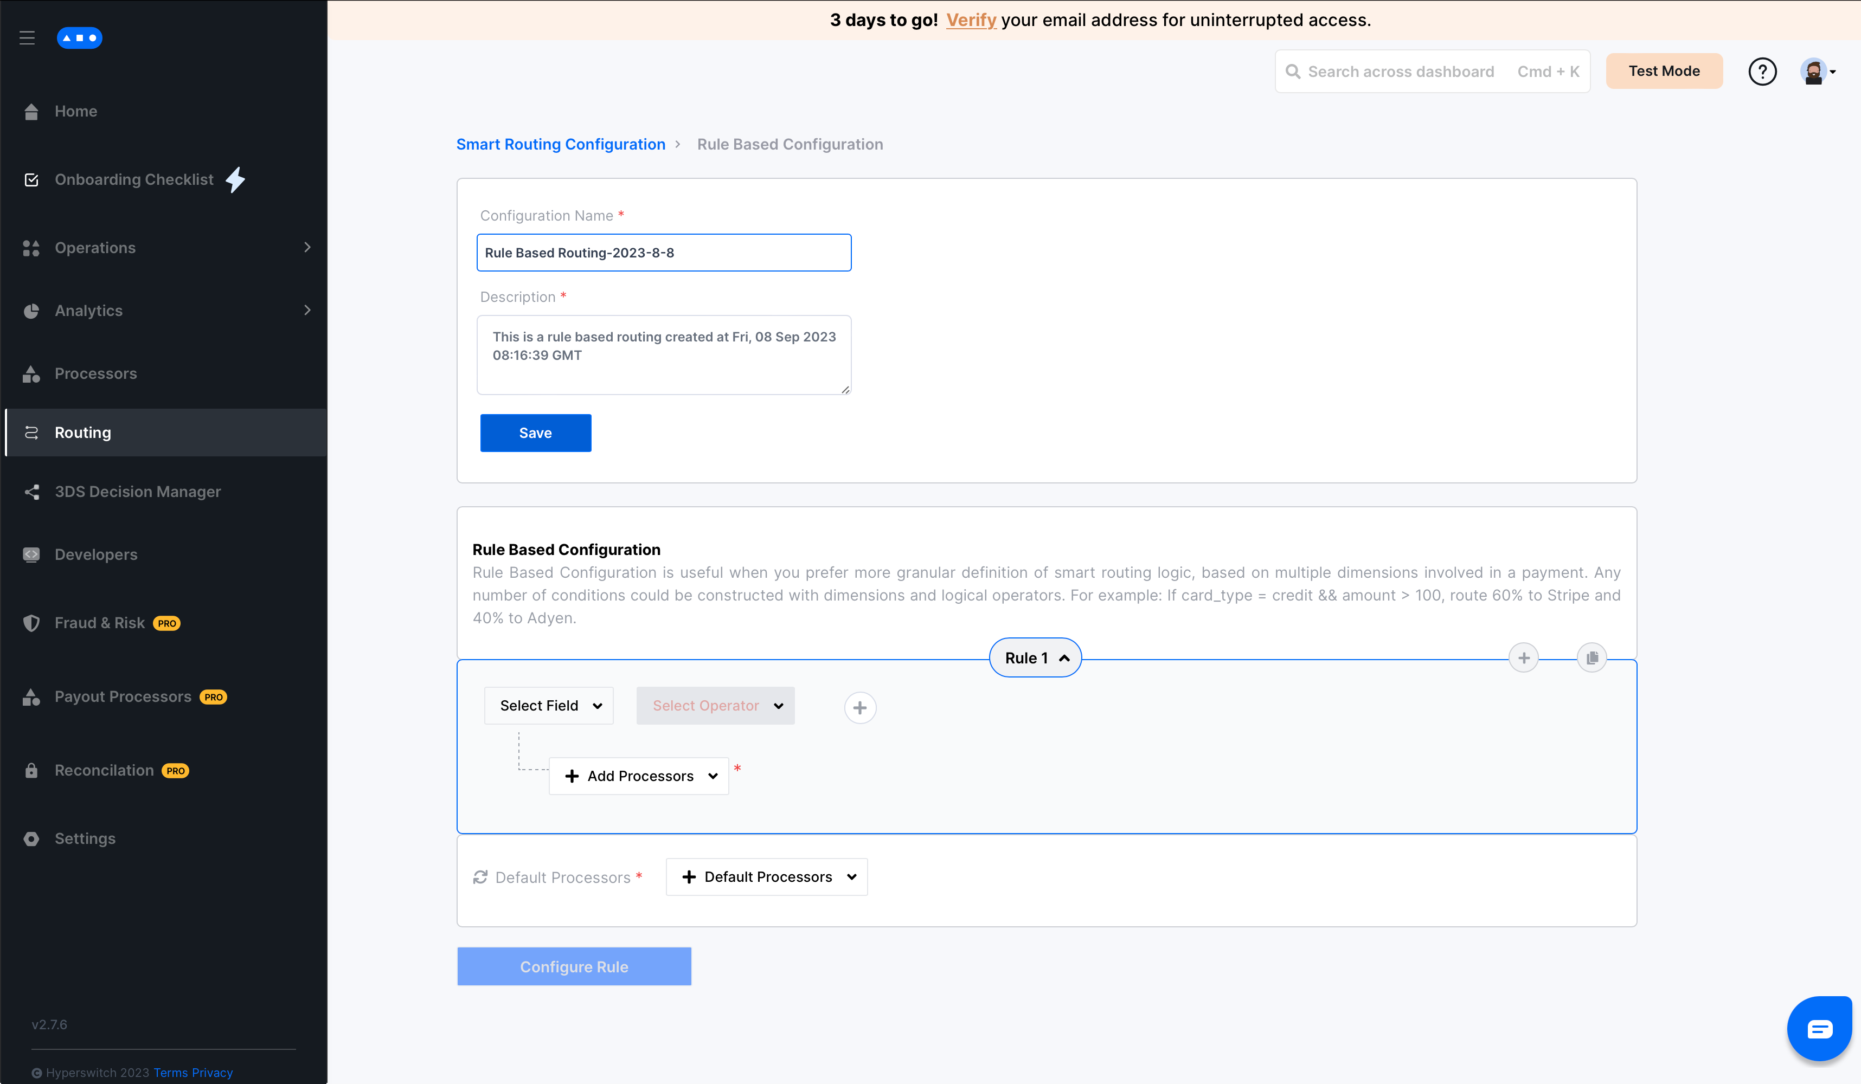Open the chat support bubble
Viewport: 1861px width, 1084px height.
1820,1028
